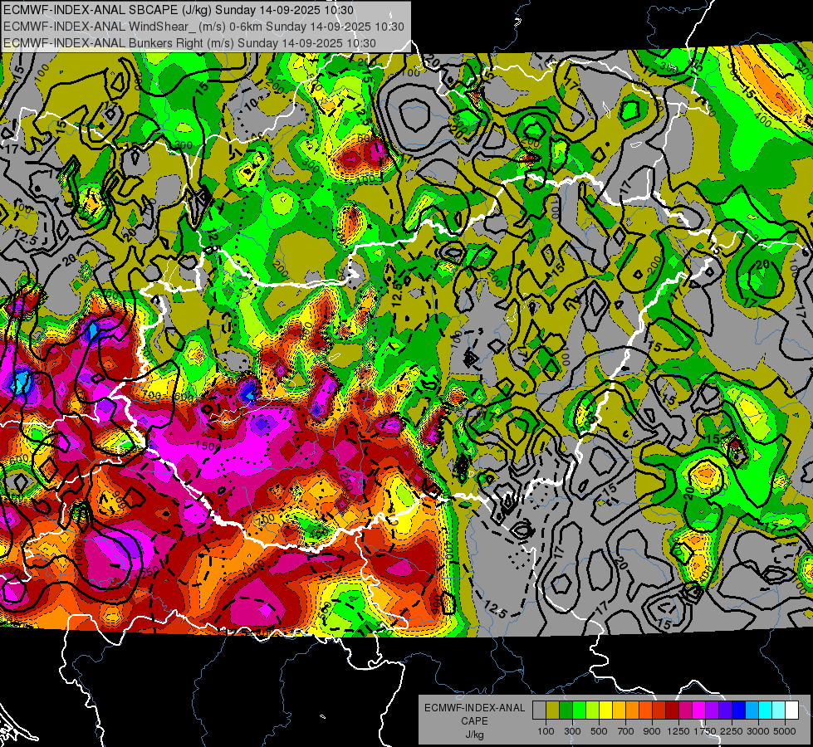Screen dimensions: 813x747
Task: Click the 700 legend value
Action: pyautogui.click(x=626, y=731)
